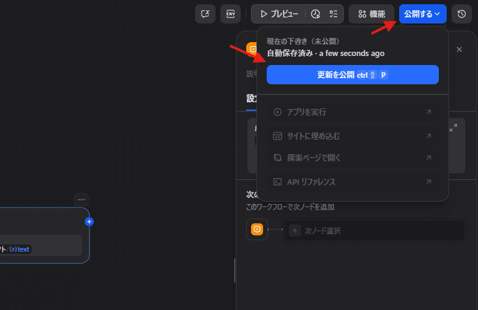
Task: Click the external arrow on API リファレンス row
Action: [x=429, y=182]
